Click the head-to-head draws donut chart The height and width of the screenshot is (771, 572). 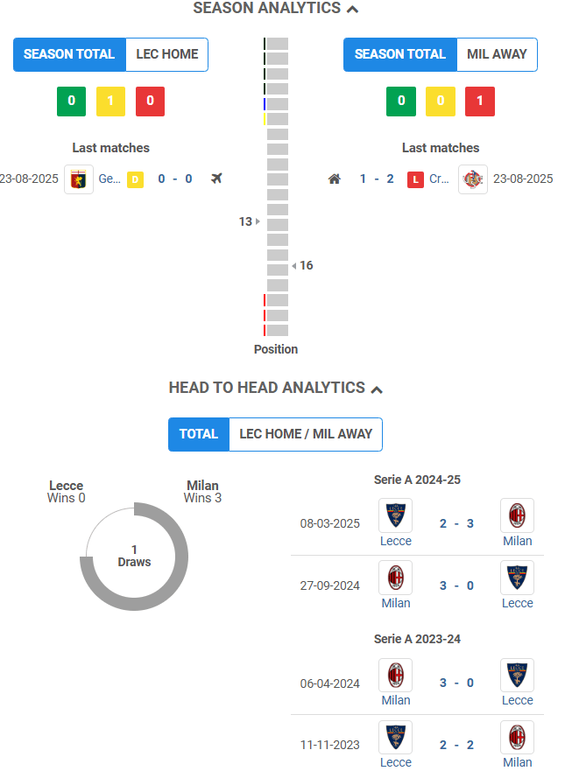pyautogui.click(x=134, y=557)
